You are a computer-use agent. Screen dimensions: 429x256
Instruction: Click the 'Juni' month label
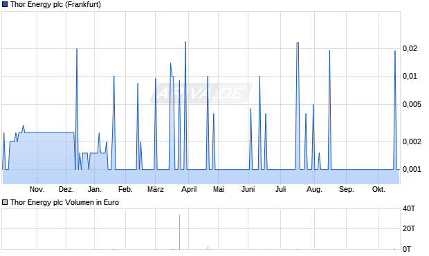pyautogui.click(x=248, y=189)
